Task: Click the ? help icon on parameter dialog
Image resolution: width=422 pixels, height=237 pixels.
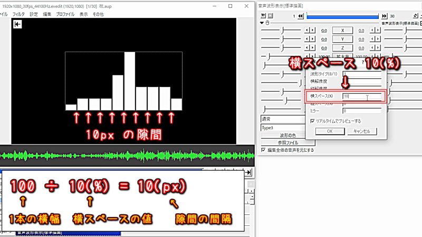Action: [x=363, y=63]
